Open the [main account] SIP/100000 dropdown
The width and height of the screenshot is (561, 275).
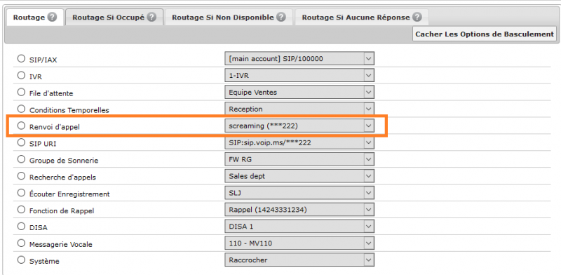299,58
